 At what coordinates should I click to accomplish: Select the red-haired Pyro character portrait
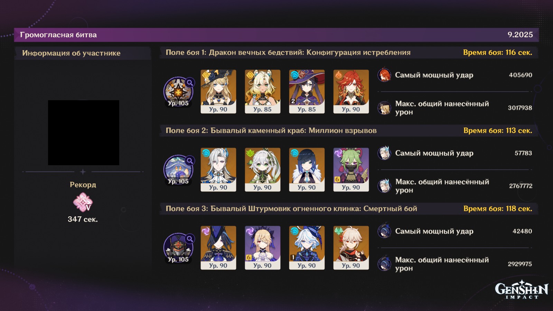pyautogui.click(x=351, y=92)
